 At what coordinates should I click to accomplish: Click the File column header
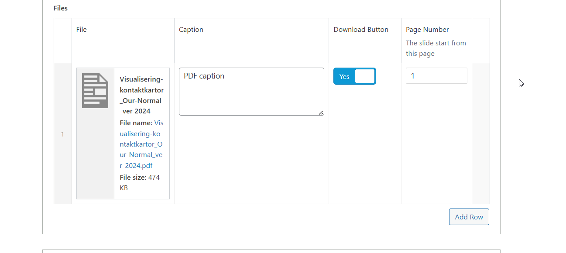tap(82, 30)
